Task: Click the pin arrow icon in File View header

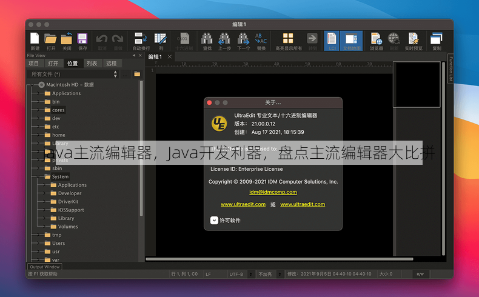Action: [134, 55]
